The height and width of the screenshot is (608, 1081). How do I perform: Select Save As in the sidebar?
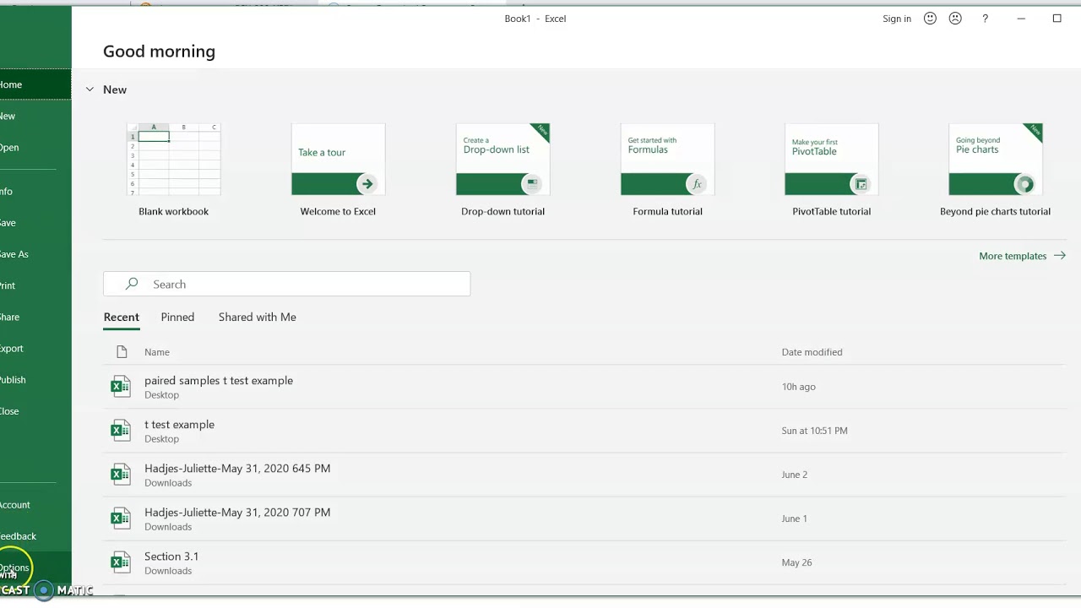tap(35, 254)
